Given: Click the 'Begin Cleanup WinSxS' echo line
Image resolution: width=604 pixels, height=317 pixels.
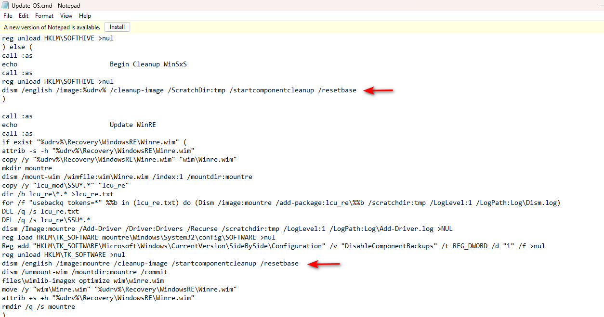Looking at the screenshot, I should 94,64.
